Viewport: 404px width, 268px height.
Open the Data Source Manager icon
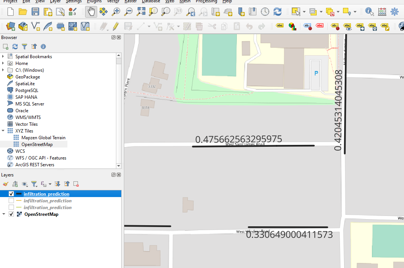11,26
